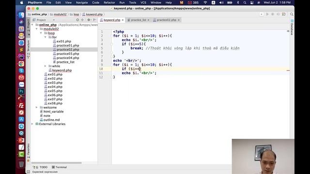This screenshot has width=310, height=174.
Task: Open the Navigate menu
Action: coord(82,2)
